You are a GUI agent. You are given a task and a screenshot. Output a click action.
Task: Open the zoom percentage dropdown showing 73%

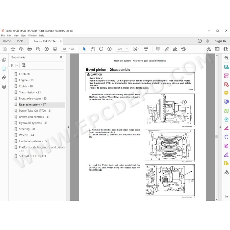click(127, 49)
